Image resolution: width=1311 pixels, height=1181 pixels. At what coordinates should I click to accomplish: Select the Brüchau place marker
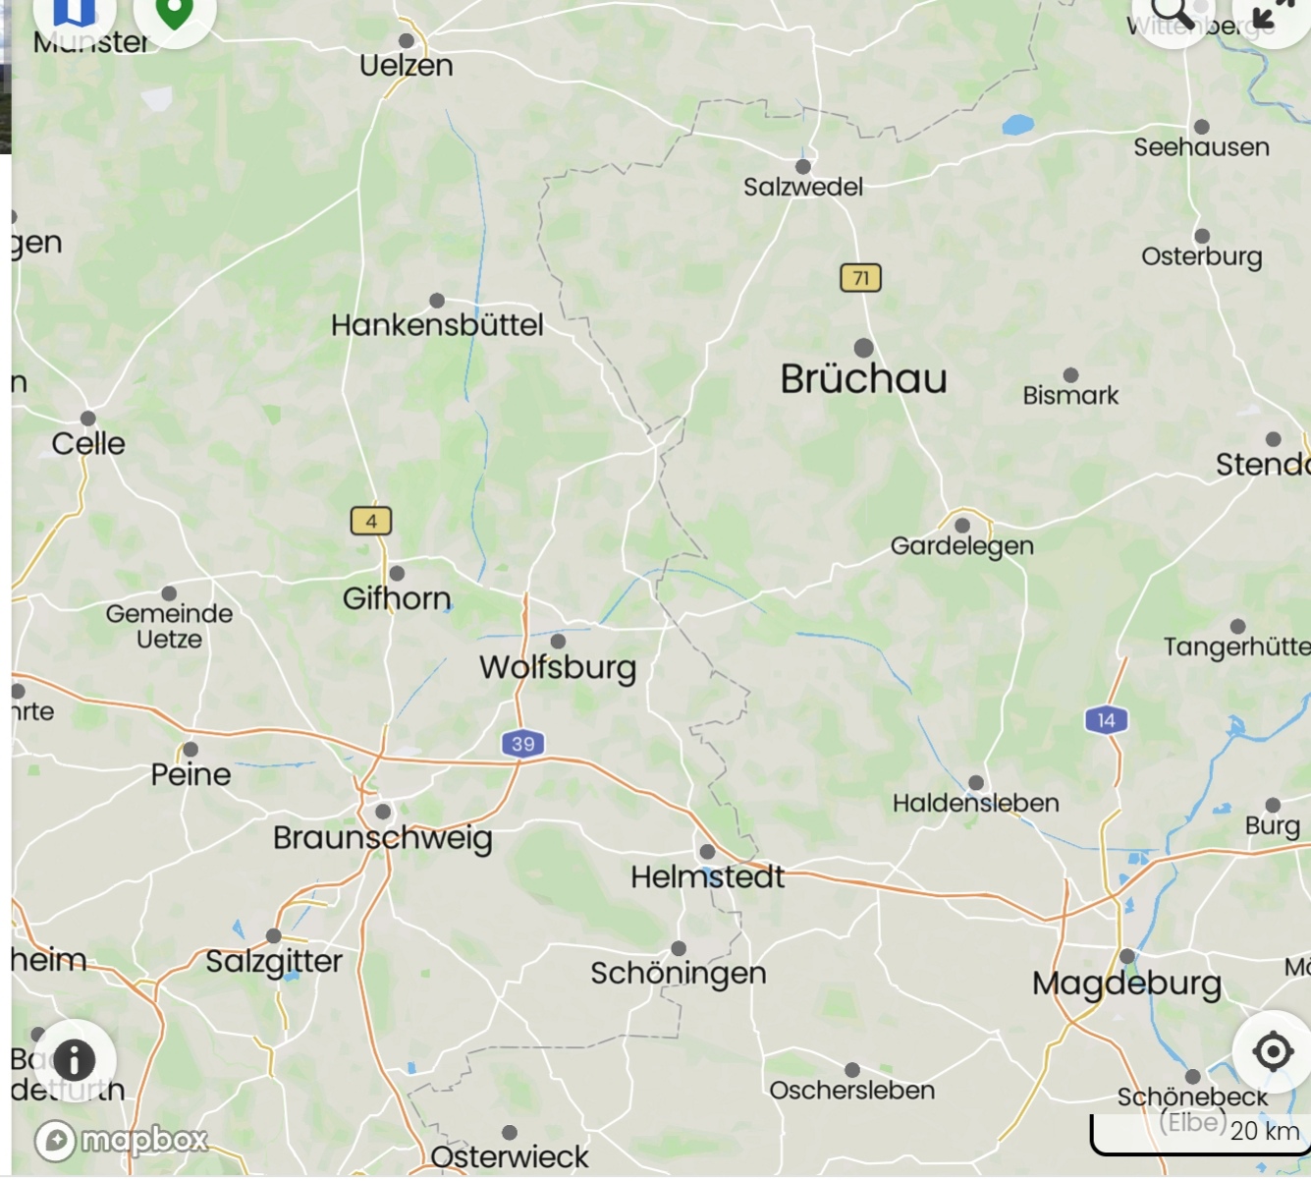click(x=864, y=348)
